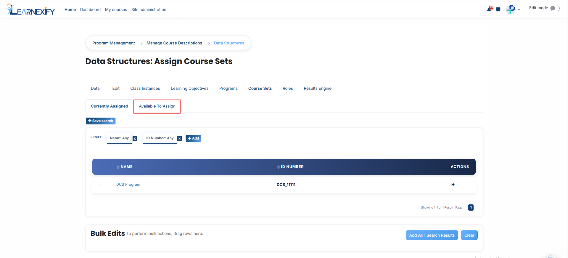Viewport: 568px width, 258px height.
Task: Clear the bulk edits selection
Action: click(x=469, y=235)
